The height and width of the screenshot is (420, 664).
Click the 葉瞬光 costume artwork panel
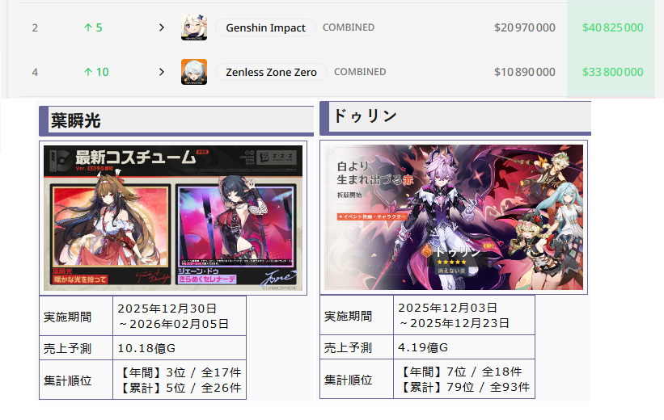110,234
